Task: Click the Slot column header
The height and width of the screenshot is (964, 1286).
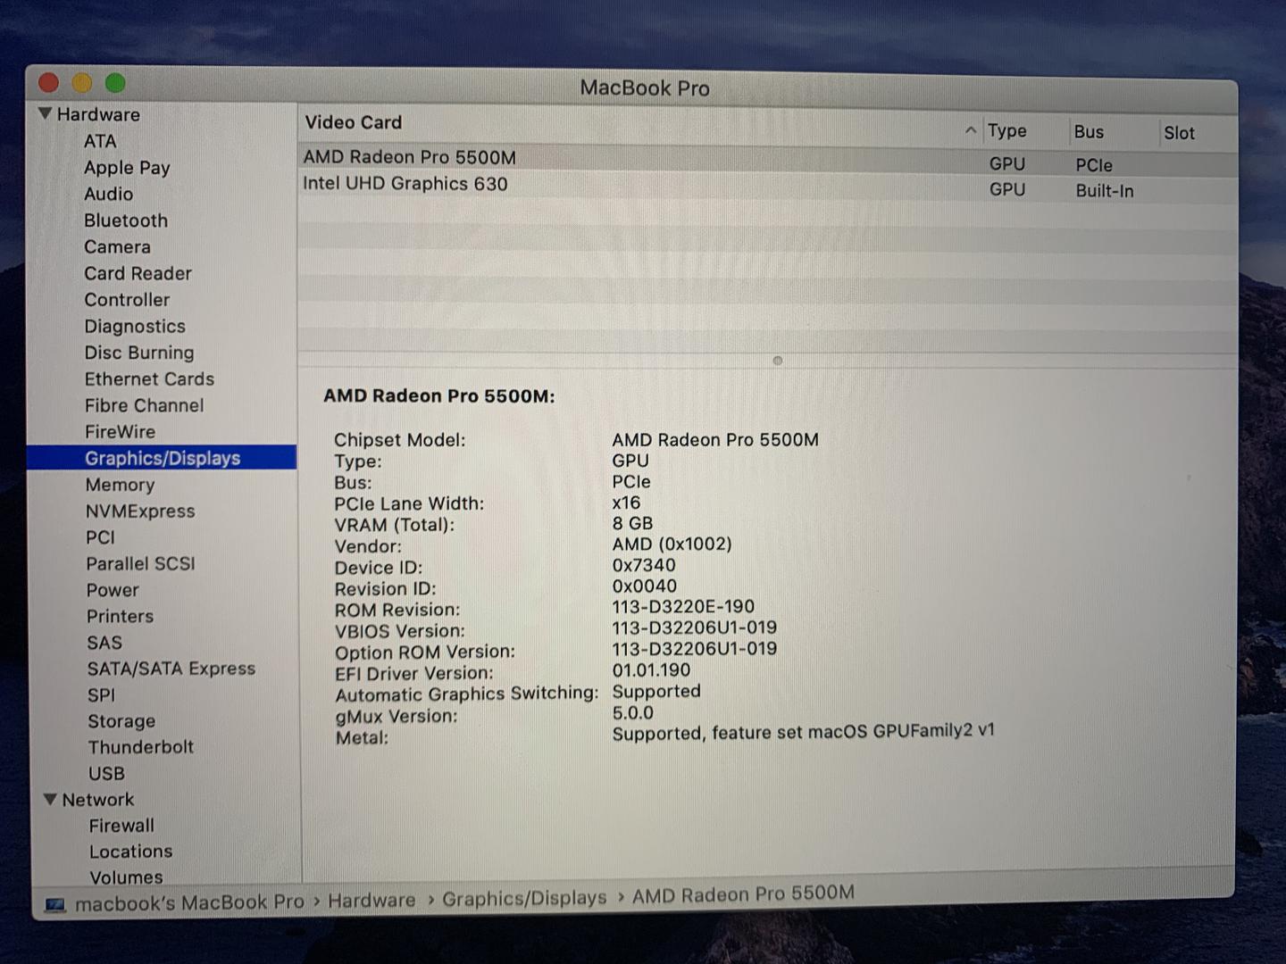Action: [1179, 133]
